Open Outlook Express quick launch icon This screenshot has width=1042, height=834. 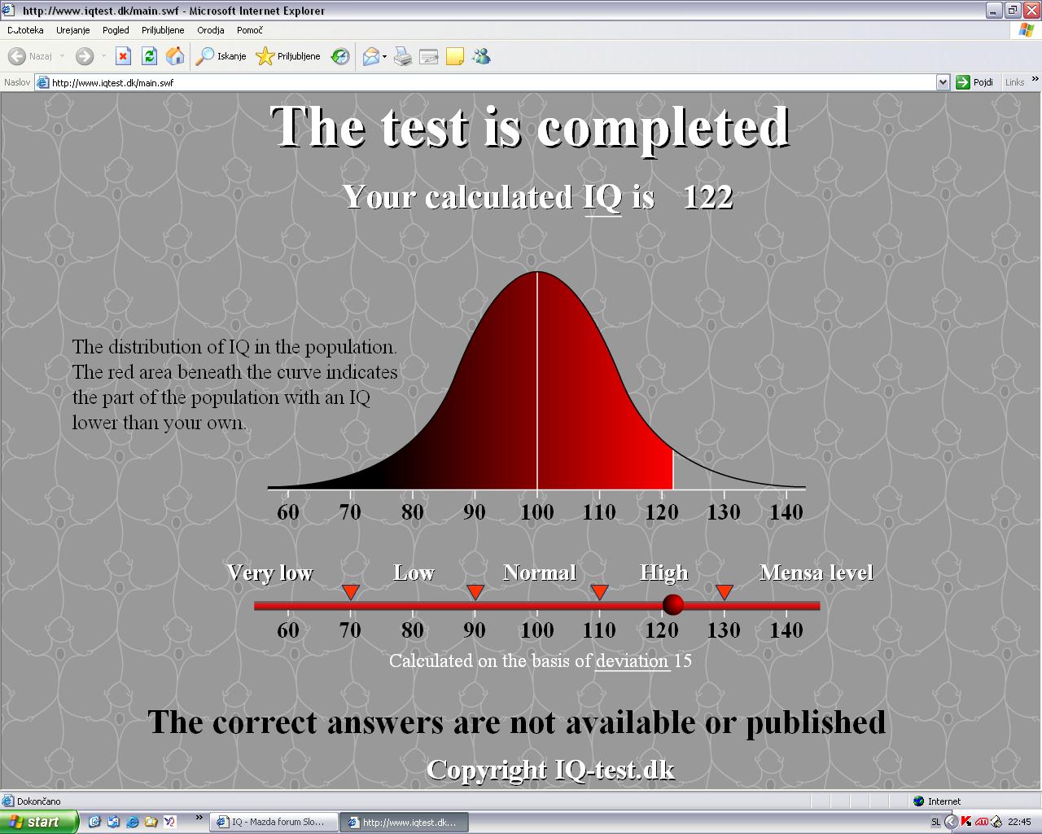coord(113,822)
